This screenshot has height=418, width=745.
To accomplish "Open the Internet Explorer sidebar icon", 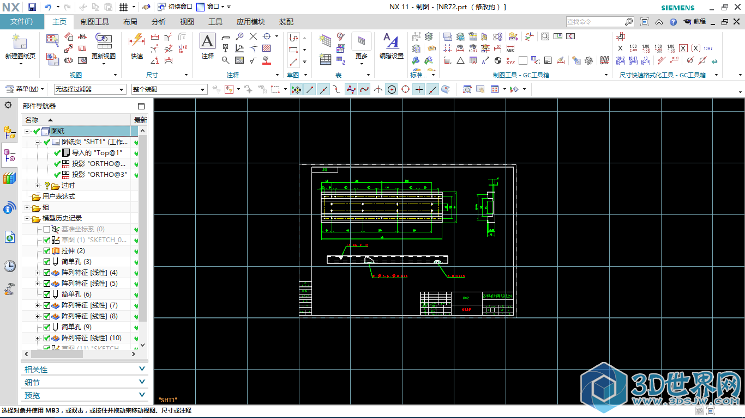I will pyautogui.click(x=9, y=237).
